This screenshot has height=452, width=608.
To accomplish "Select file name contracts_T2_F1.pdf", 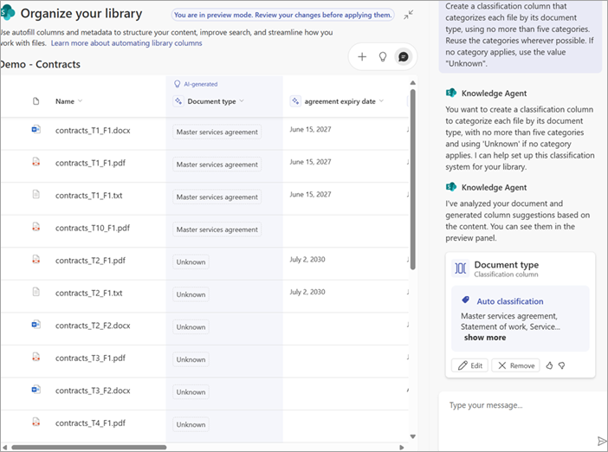I will [x=90, y=261].
